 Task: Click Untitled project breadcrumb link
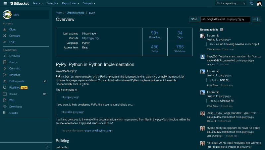(76, 13)
